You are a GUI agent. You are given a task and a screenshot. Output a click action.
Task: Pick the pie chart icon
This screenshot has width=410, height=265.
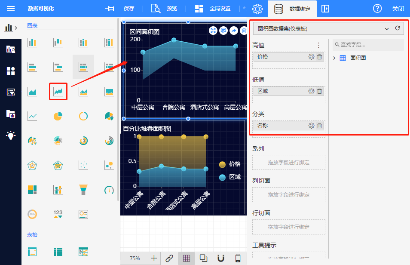58,116
